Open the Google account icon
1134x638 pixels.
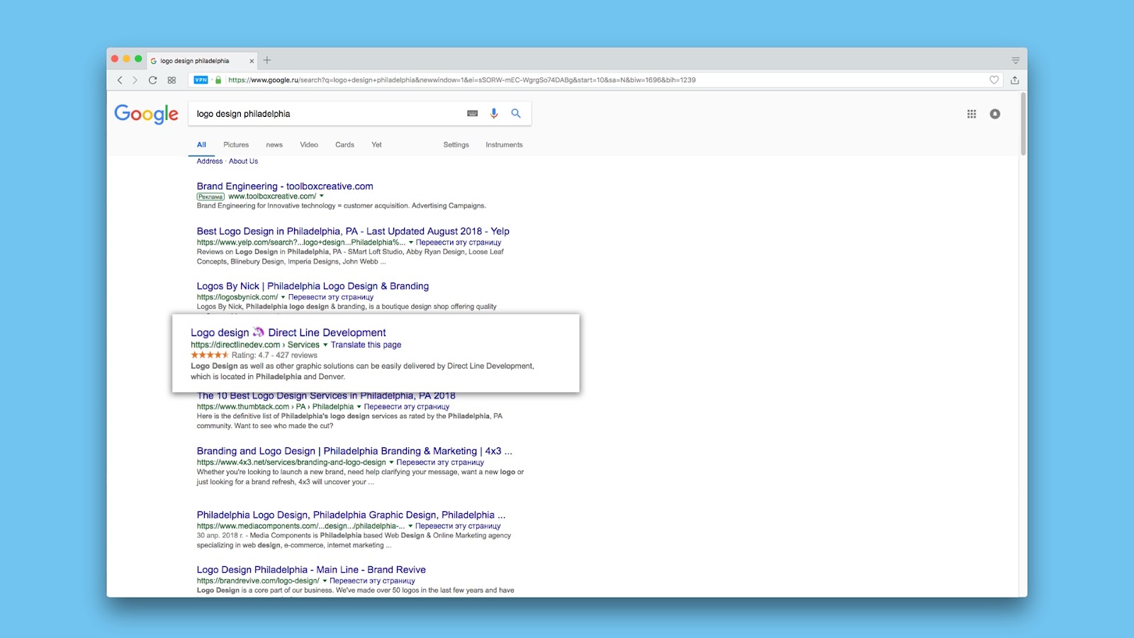[x=995, y=114]
